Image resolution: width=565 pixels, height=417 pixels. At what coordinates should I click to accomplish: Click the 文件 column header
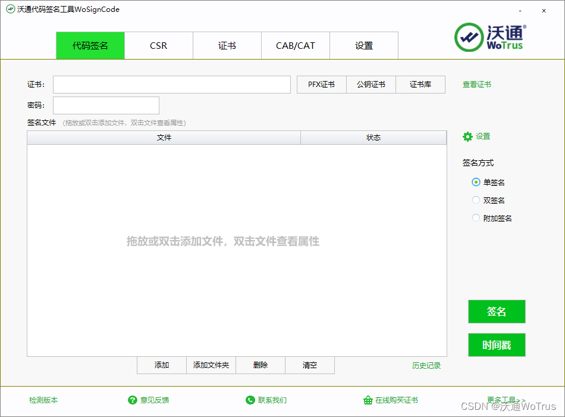pyautogui.click(x=164, y=138)
